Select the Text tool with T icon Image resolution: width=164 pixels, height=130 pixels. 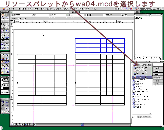click(3, 21)
